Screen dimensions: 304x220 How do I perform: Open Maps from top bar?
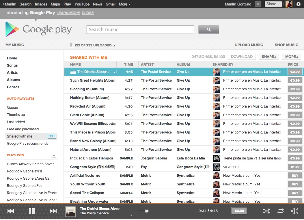point(55,4)
